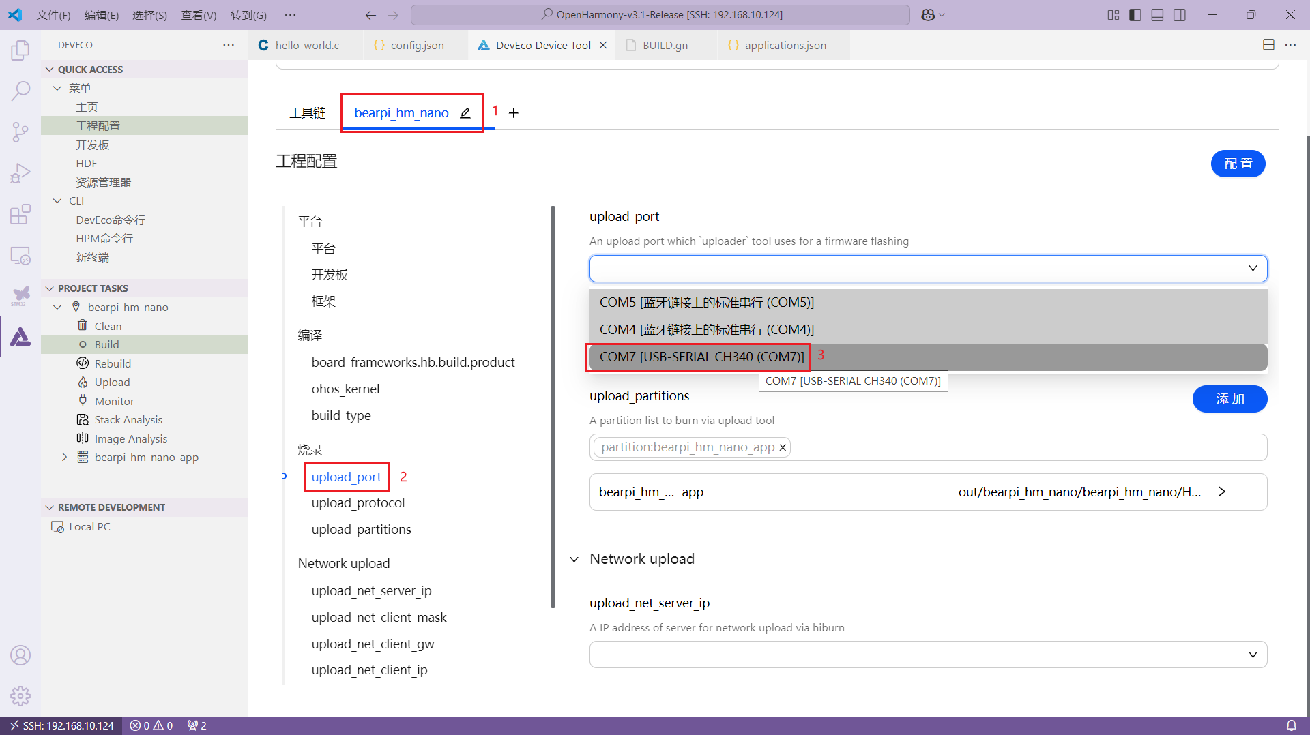Toggle the primary sidebar layout button
This screenshot has height=735, width=1310.
click(x=1135, y=15)
